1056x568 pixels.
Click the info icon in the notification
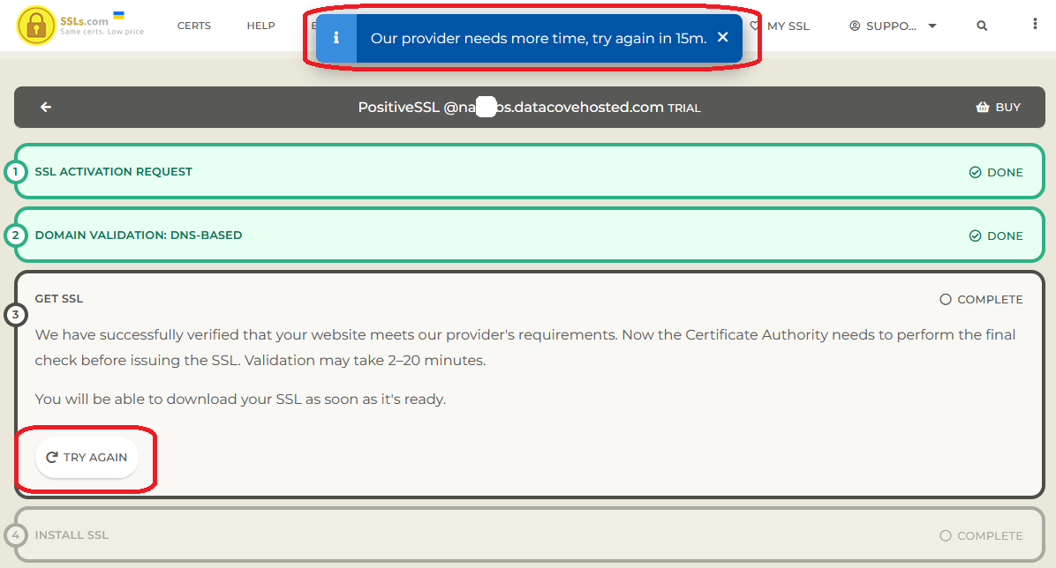(x=336, y=38)
